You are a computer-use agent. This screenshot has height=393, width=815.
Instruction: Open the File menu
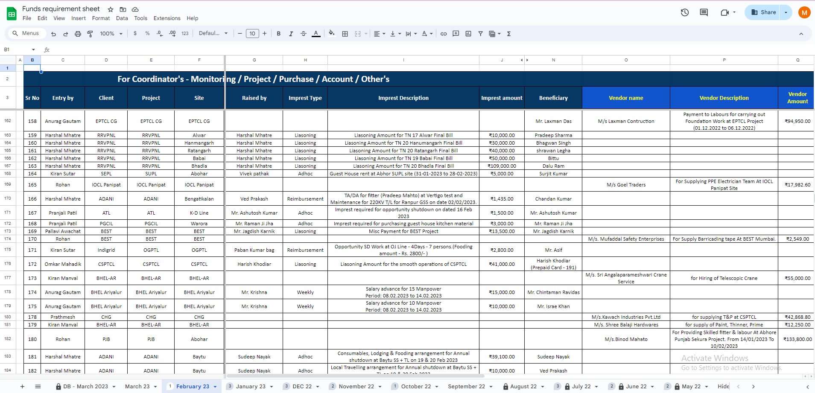[x=27, y=18]
